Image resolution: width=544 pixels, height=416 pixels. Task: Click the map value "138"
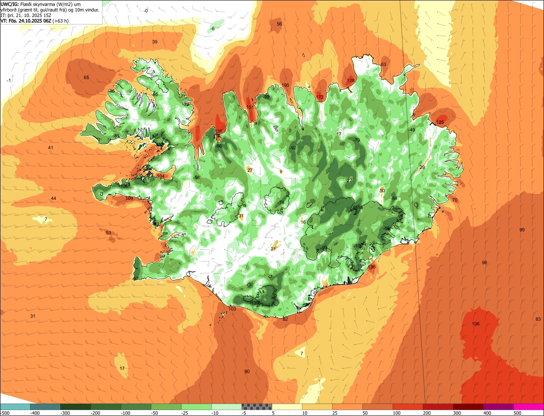[218, 131]
